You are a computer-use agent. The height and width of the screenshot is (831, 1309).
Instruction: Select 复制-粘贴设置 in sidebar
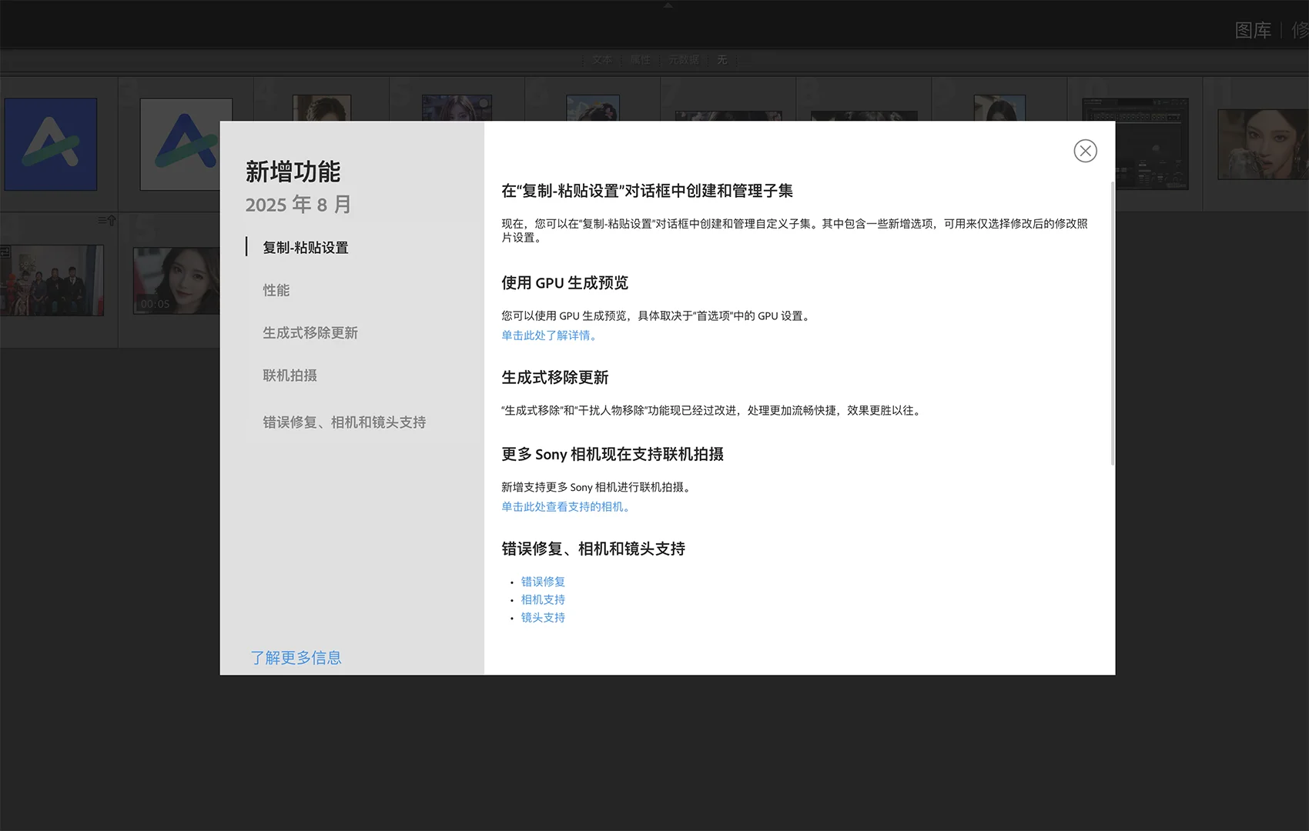pos(306,248)
